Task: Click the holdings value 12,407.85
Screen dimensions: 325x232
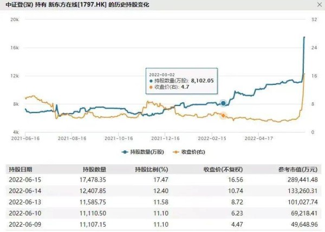Action: 93,191
